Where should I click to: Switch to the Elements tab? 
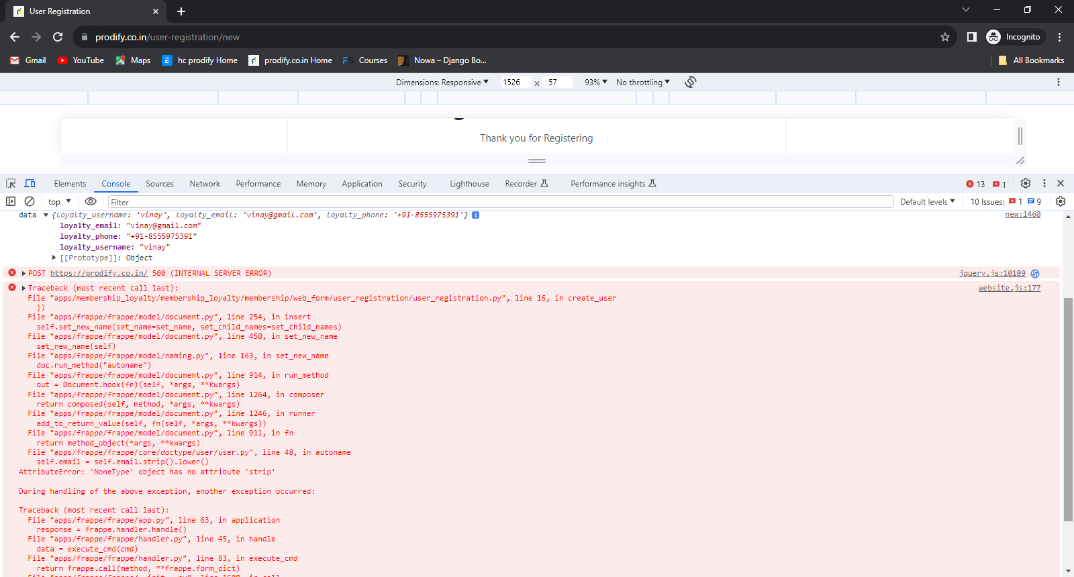(x=70, y=184)
